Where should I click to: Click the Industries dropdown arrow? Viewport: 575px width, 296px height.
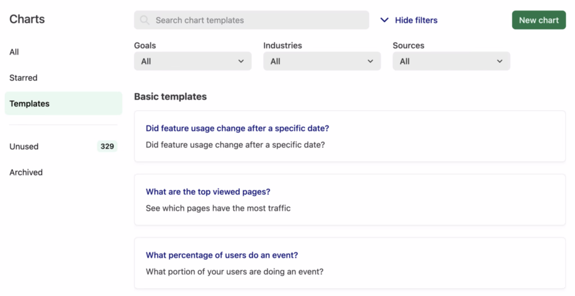(370, 61)
